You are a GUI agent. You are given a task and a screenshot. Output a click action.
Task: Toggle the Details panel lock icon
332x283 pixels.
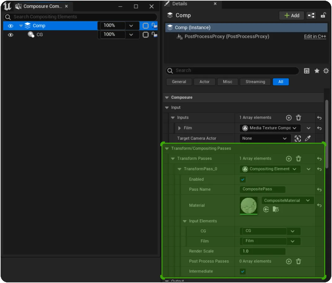click(x=323, y=16)
